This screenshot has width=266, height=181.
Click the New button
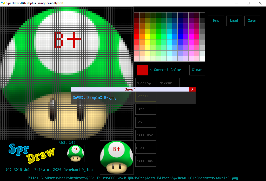click(x=216, y=21)
